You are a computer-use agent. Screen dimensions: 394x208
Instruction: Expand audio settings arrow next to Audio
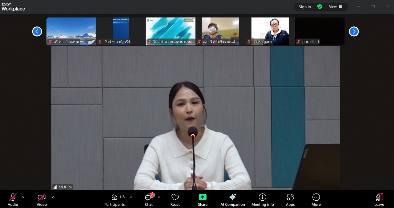click(23, 197)
